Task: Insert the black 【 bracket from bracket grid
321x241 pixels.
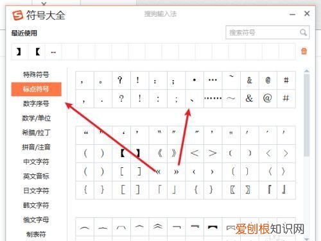Action: (121, 153)
